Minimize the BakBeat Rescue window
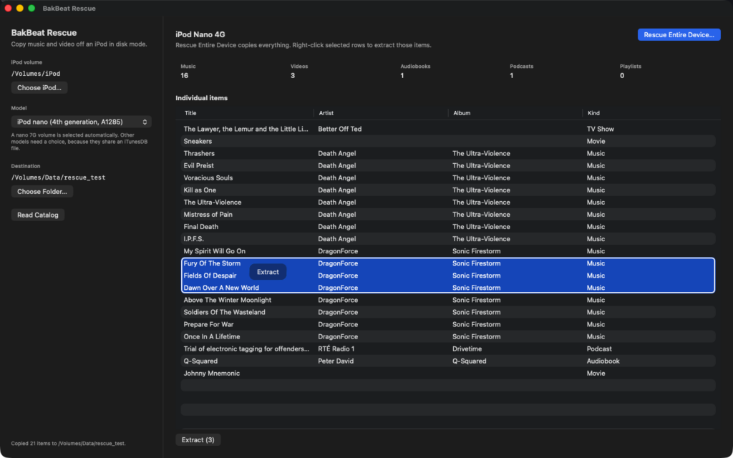733x458 pixels. 19,8
